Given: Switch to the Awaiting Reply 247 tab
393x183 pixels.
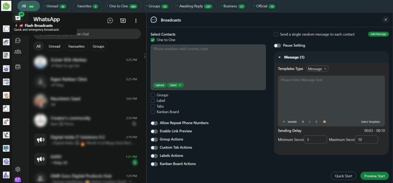Looking at the screenshot, I should pos(195,6).
